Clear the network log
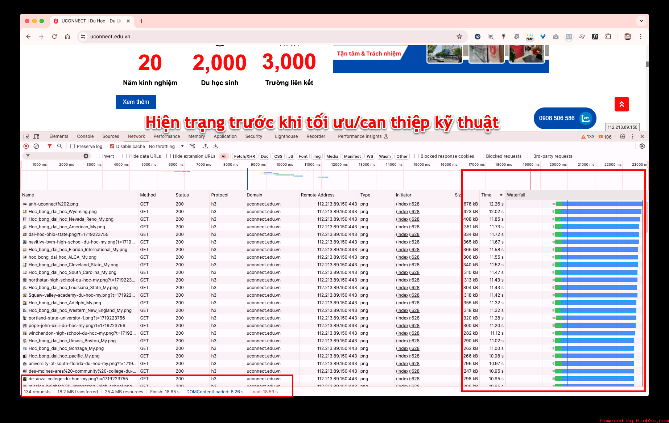 [x=36, y=146]
